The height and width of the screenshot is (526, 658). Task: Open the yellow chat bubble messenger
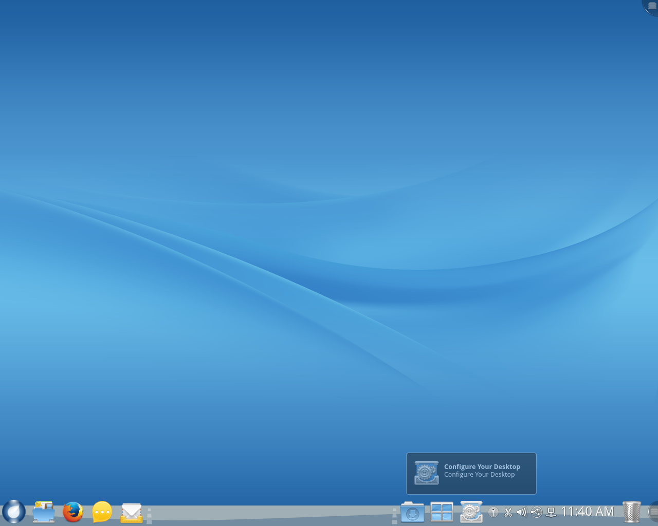pos(102,512)
